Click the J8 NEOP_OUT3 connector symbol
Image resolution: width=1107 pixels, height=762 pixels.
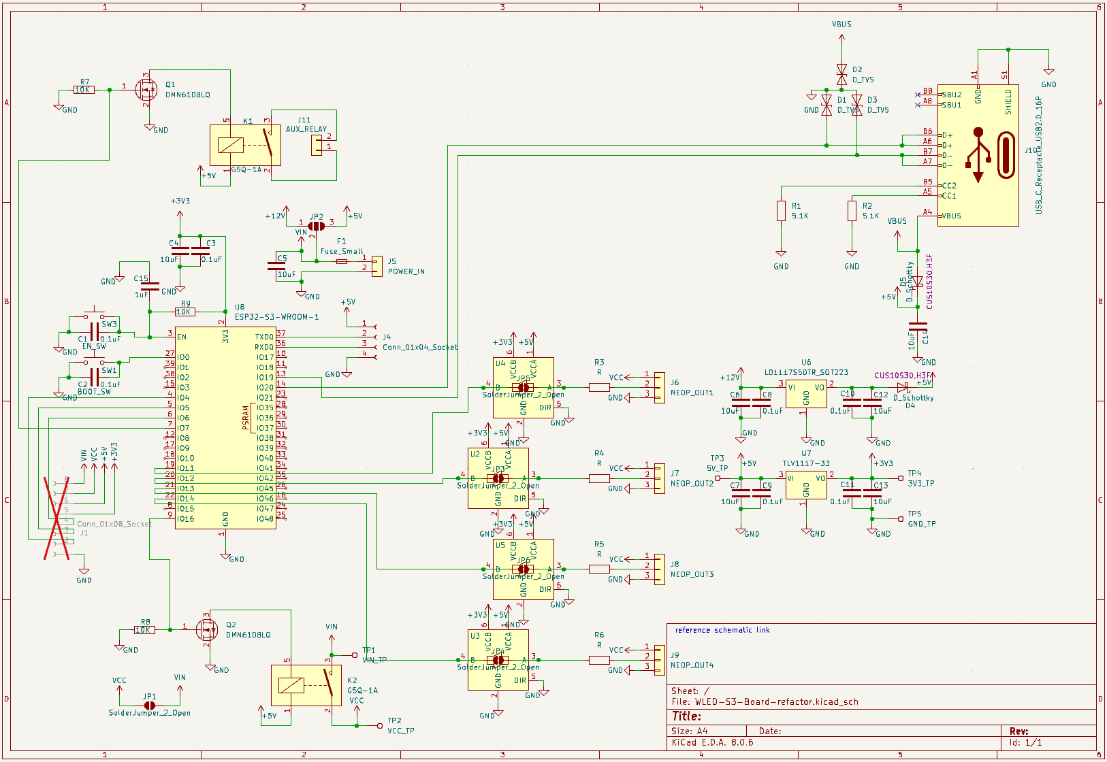point(659,569)
